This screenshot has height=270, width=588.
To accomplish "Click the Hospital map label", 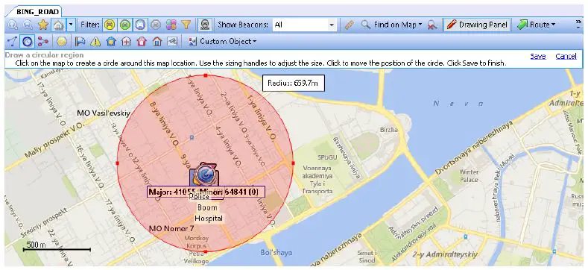I will tap(209, 219).
